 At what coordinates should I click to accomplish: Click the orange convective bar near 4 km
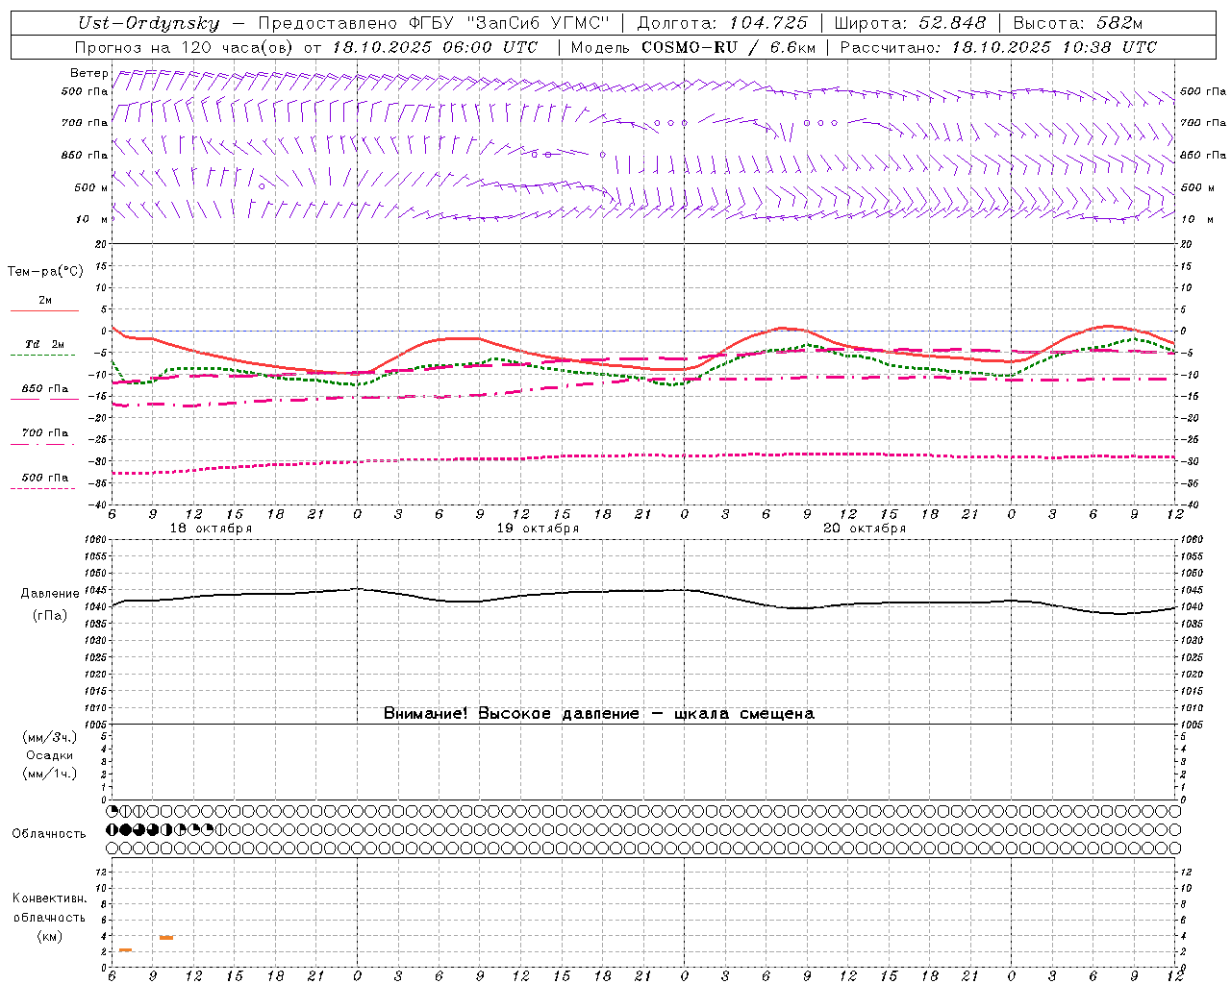[x=166, y=937]
